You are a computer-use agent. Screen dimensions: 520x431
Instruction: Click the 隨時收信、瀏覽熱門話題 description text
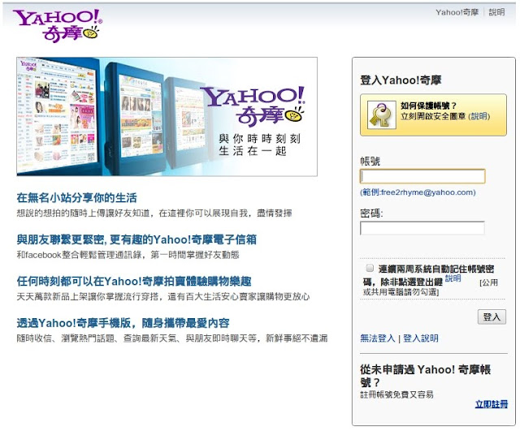pyautogui.click(x=172, y=338)
